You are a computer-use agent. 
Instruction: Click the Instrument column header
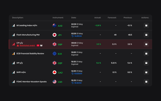coord(58,18)
